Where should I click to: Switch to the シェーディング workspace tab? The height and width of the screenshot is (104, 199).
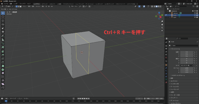click(80, 4)
